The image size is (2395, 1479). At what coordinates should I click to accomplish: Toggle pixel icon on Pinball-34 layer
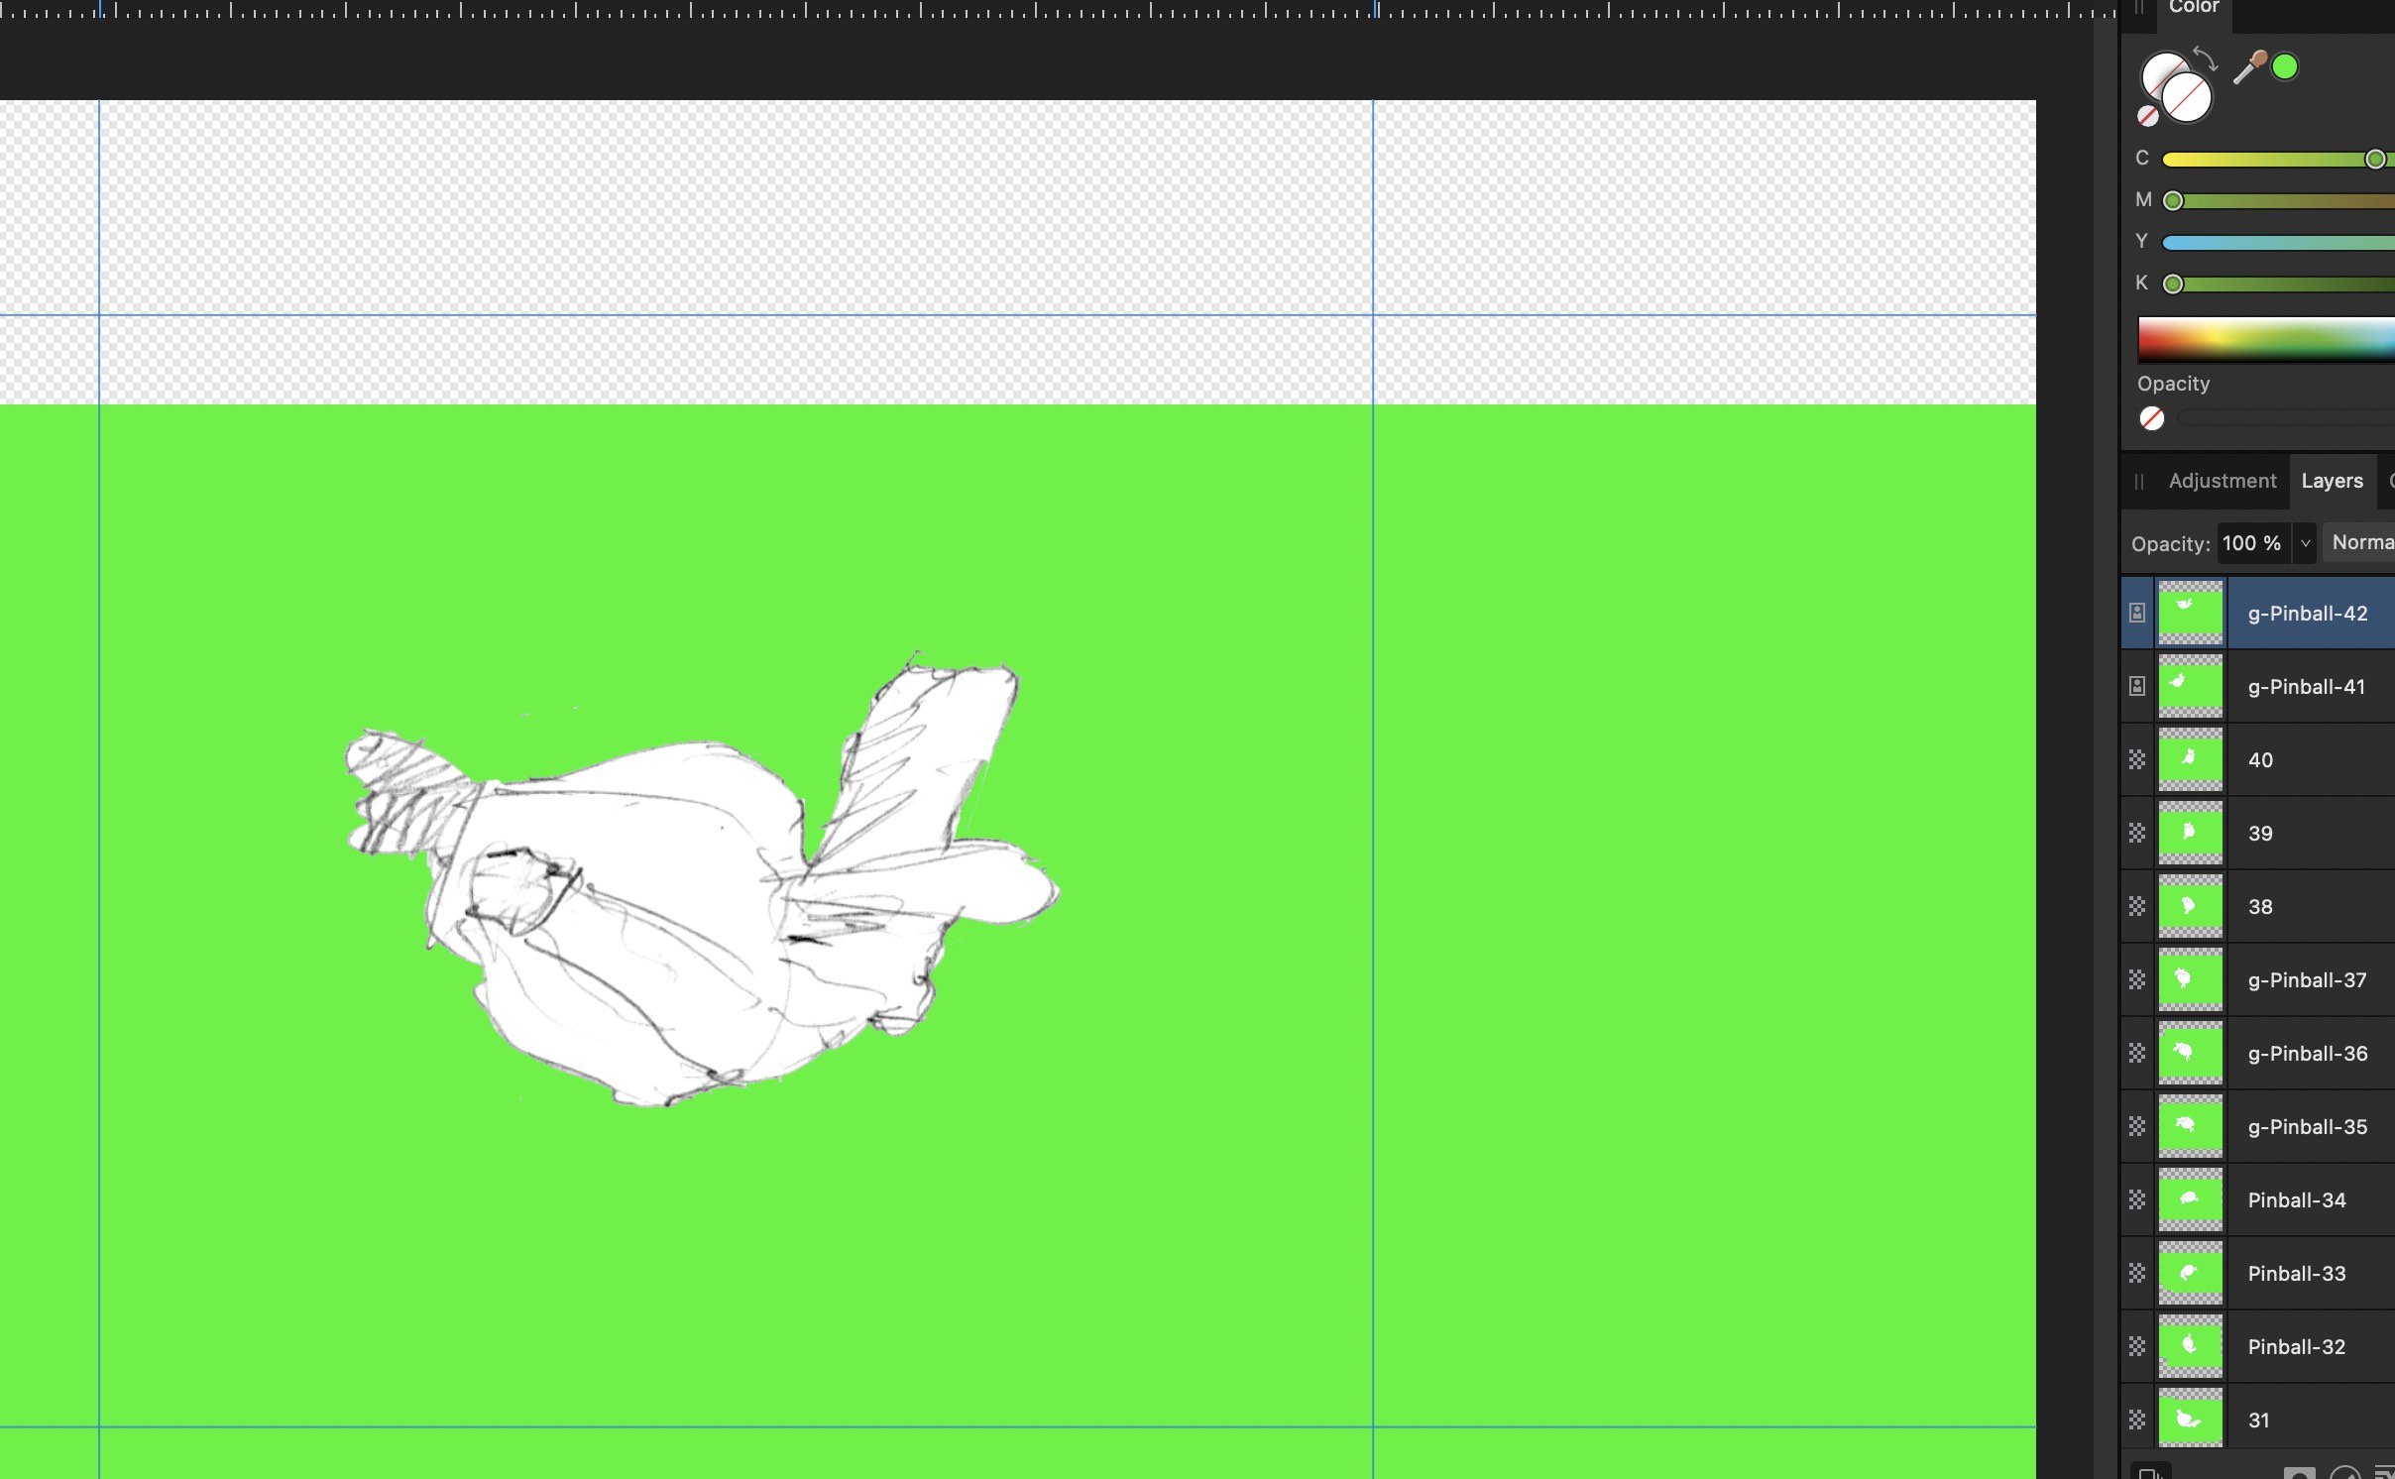[x=2137, y=1200]
